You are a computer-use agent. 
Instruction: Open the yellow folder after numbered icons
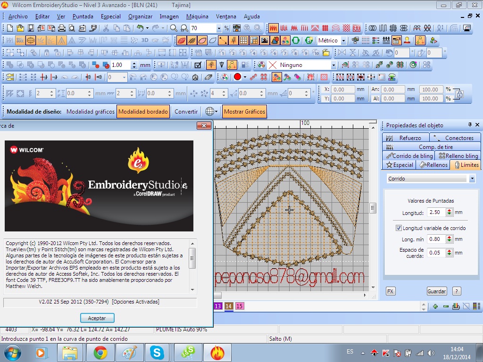326,53
